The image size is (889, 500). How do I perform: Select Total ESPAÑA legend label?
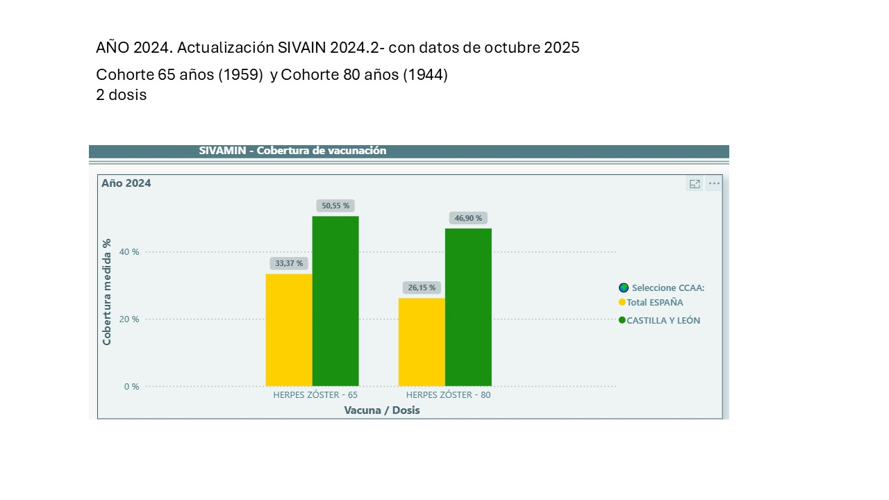(x=654, y=303)
